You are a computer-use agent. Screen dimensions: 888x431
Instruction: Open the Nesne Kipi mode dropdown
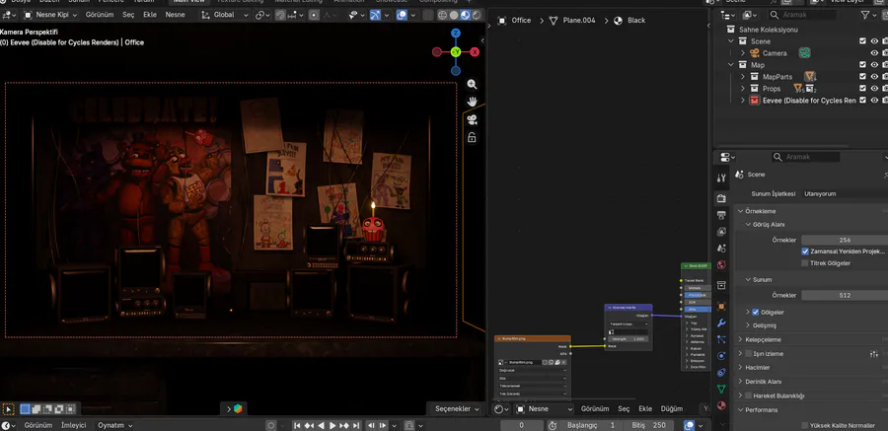[50, 15]
